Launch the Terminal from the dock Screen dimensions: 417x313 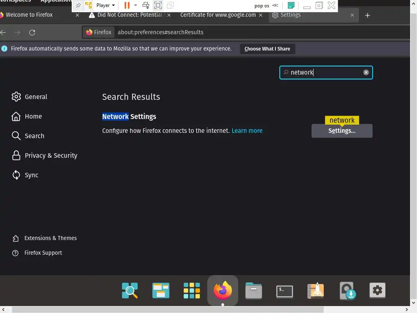point(285,291)
